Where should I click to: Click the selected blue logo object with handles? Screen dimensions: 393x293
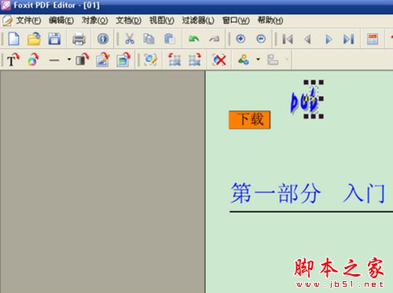(314, 100)
